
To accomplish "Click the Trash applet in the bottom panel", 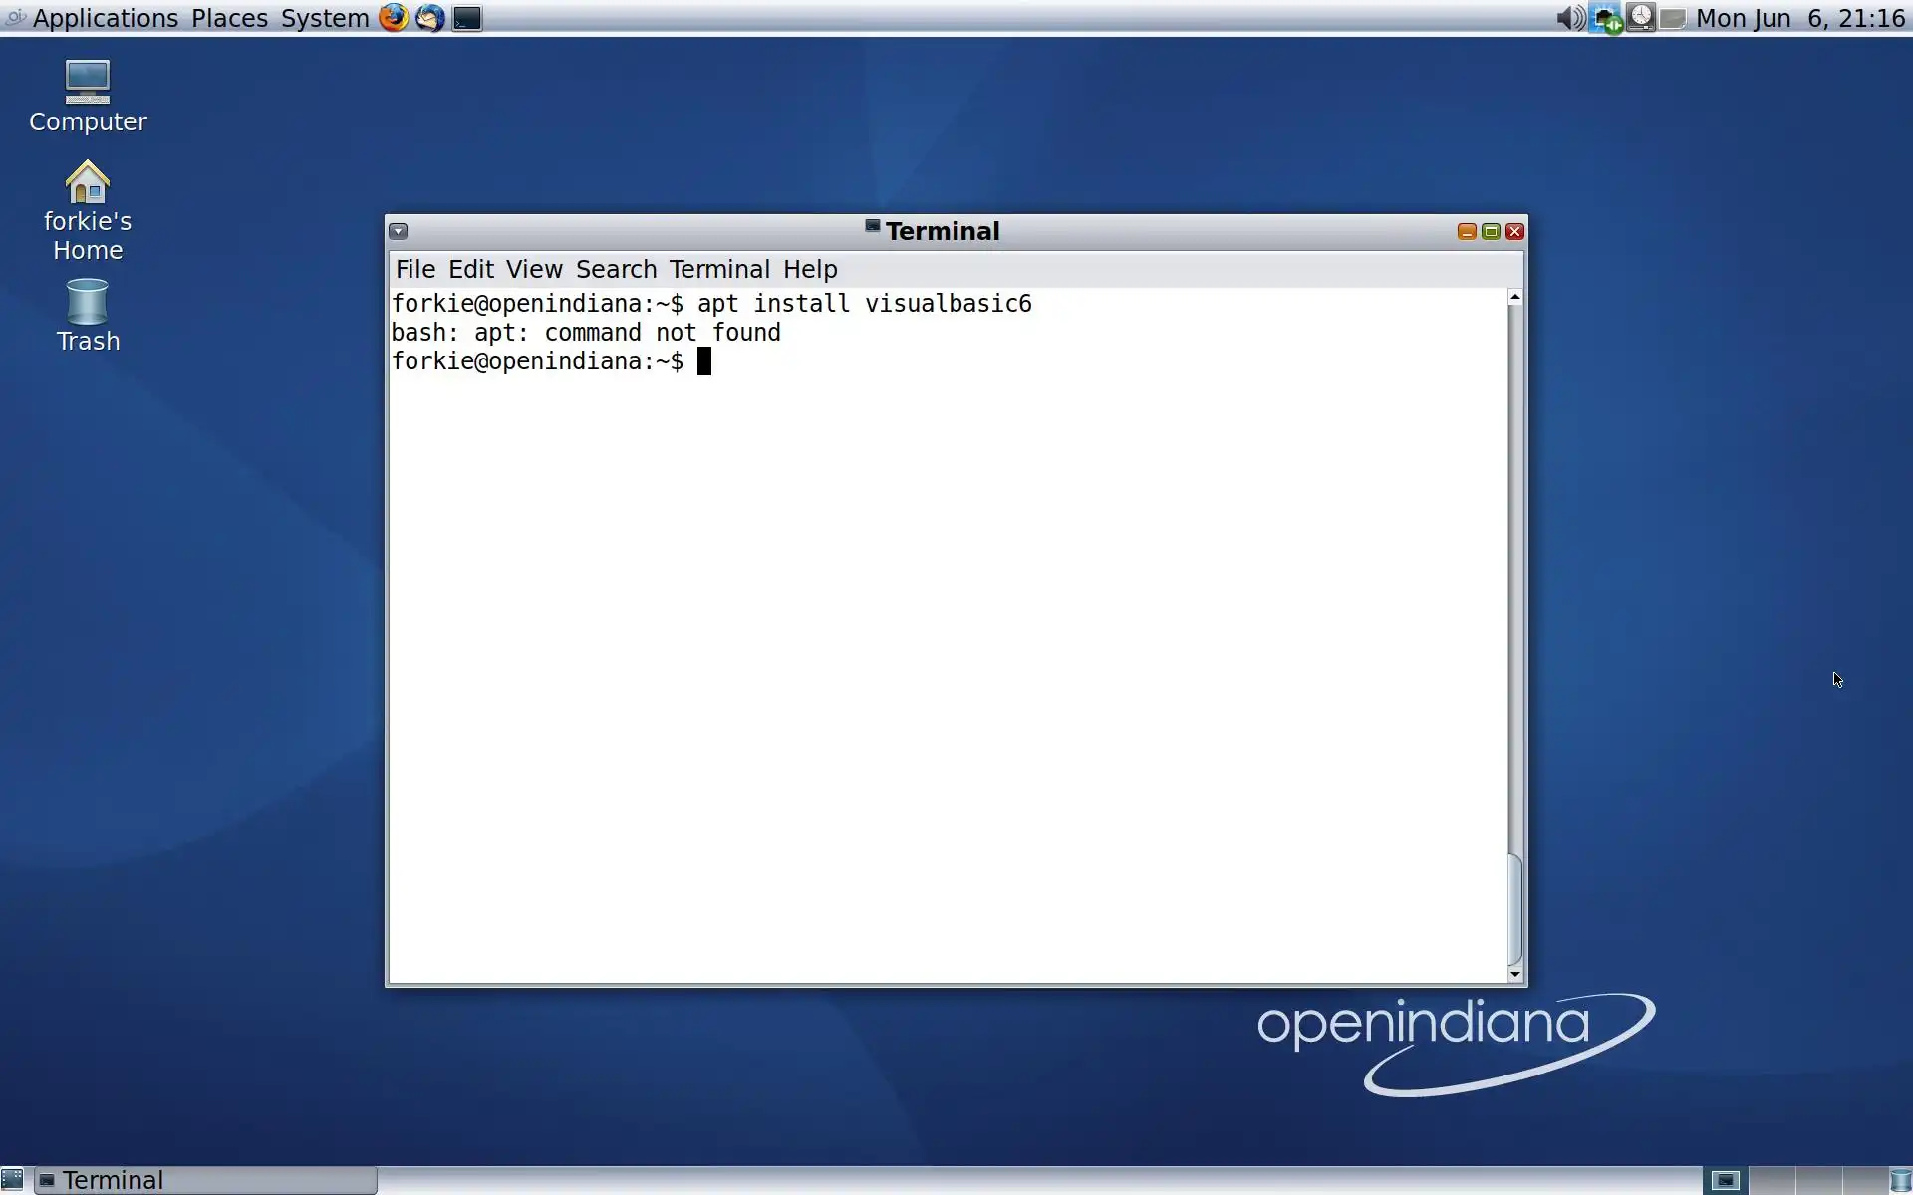I will [1900, 1181].
